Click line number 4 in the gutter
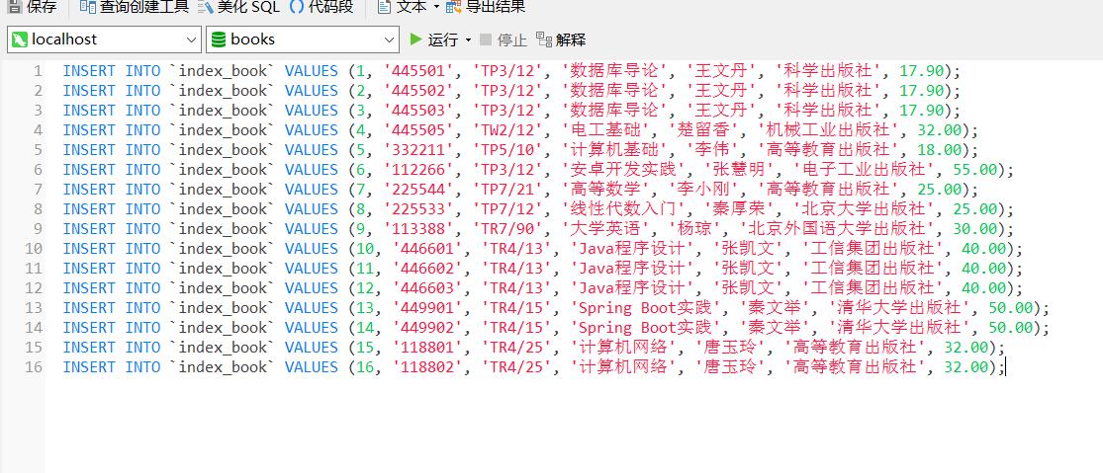 click(38, 129)
